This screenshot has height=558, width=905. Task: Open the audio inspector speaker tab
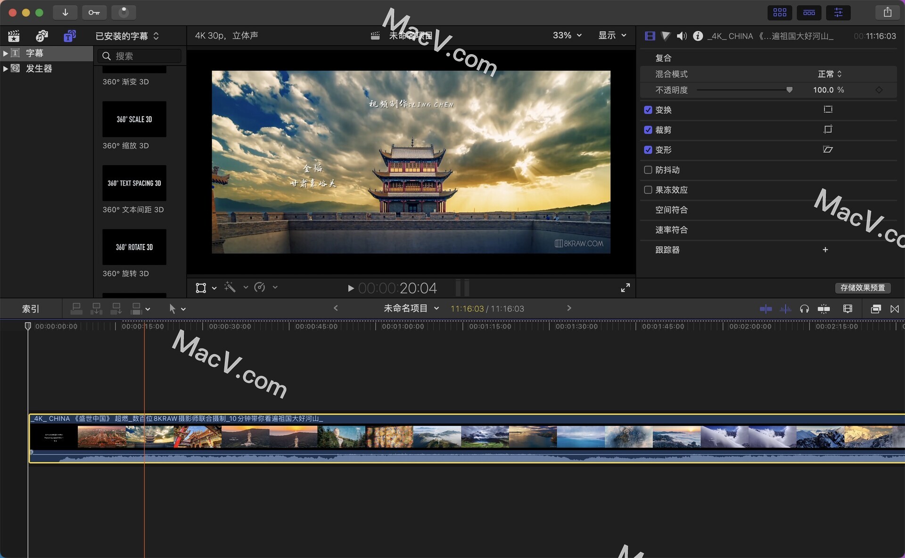pos(682,36)
